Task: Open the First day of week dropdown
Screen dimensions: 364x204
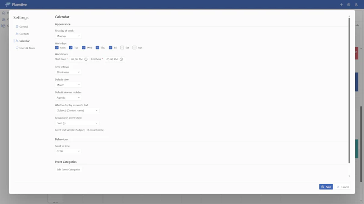Action: point(68,36)
